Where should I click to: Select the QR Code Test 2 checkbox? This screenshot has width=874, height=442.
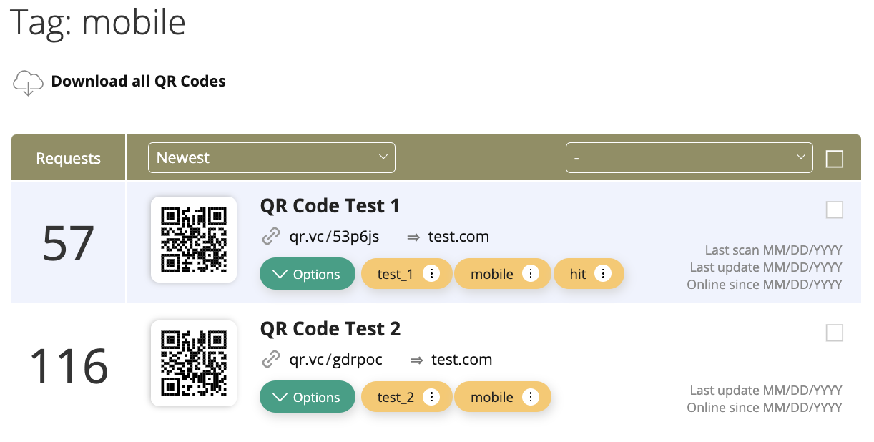pyautogui.click(x=834, y=333)
